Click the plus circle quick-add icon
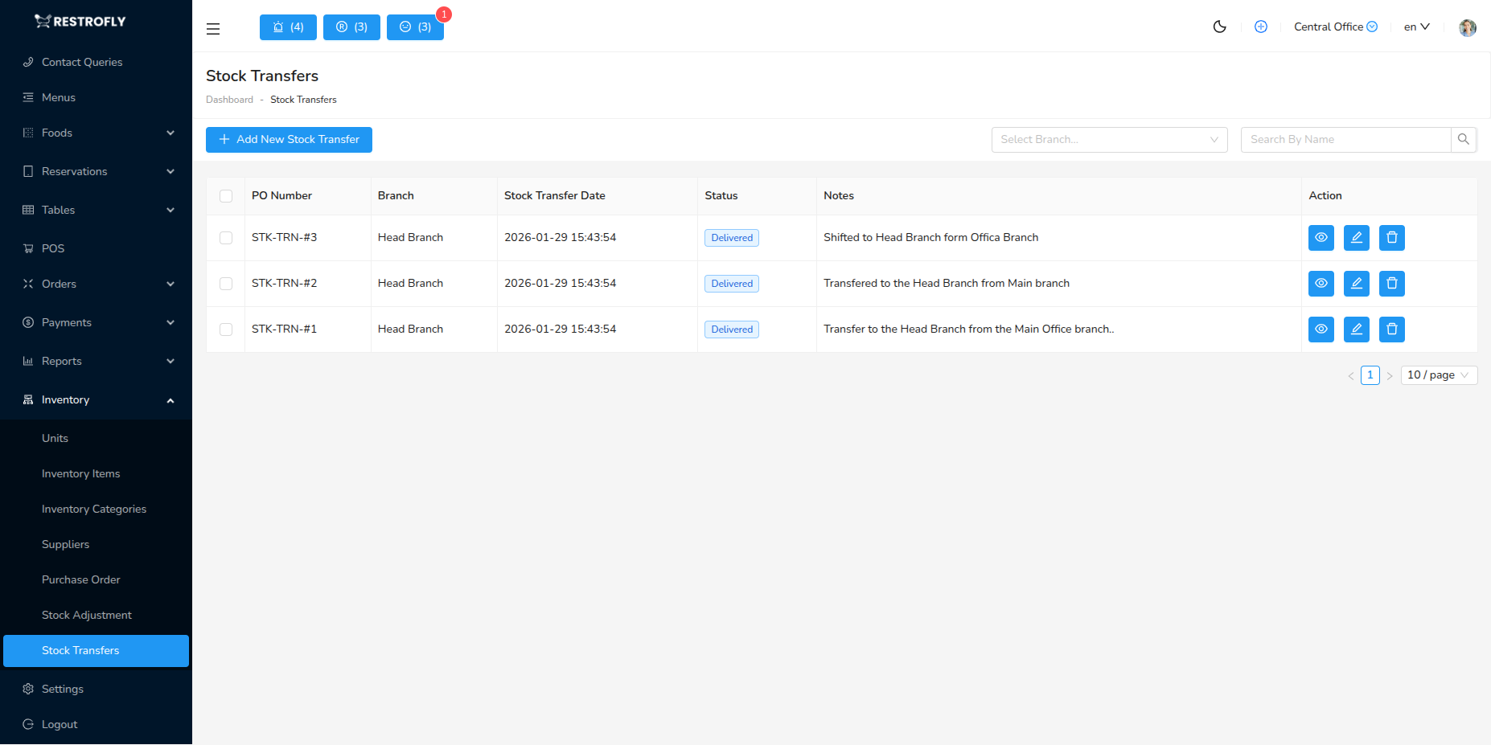Viewport: 1491px width, 745px height. pos(1260,27)
